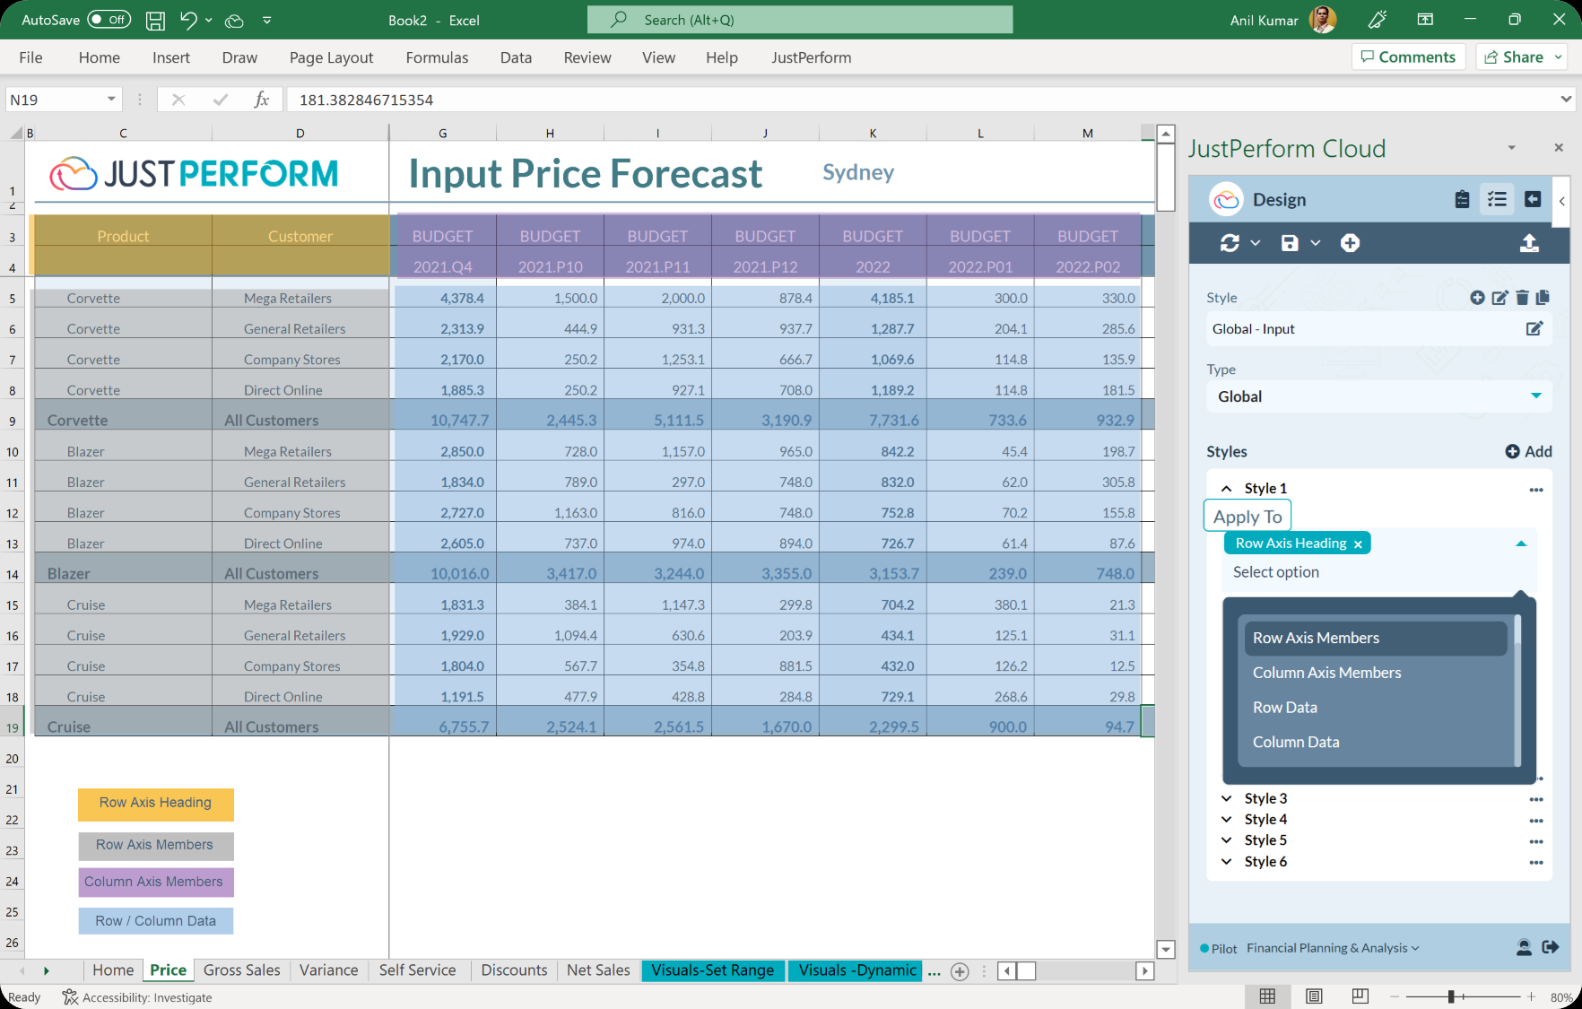This screenshot has height=1009, width=1582.
Task: Click the duplicate style copy icon
Action: [1543, 298]
